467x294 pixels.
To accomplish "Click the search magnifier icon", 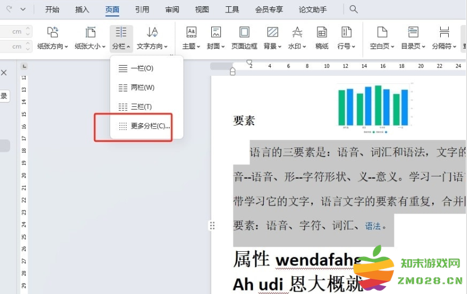I will 353,9.
